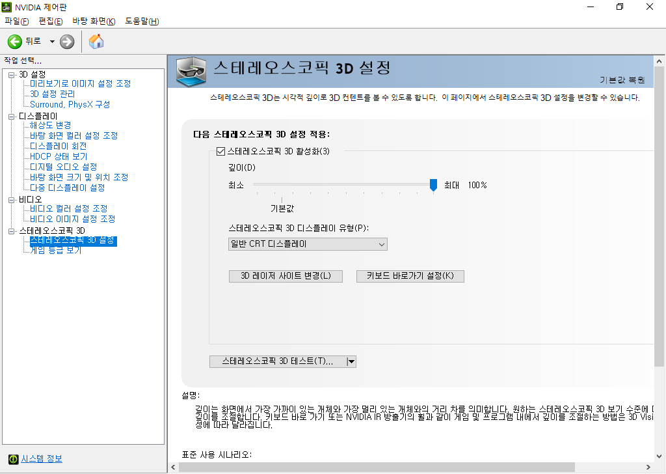Viewport: 666px width, 474px height.
Task: Uncheck 스테레오스코픽 3D 활성화 checkbox
Action: point(220,151)
